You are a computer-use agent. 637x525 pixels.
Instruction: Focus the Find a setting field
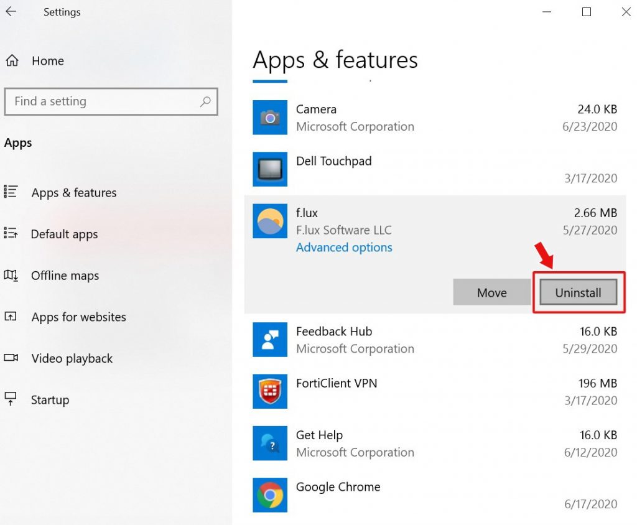[111, 101]
